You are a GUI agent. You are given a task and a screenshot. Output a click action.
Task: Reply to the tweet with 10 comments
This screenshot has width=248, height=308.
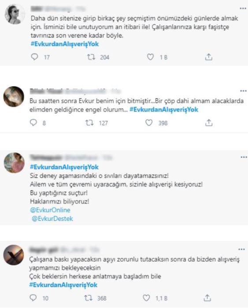coord(33,298)
